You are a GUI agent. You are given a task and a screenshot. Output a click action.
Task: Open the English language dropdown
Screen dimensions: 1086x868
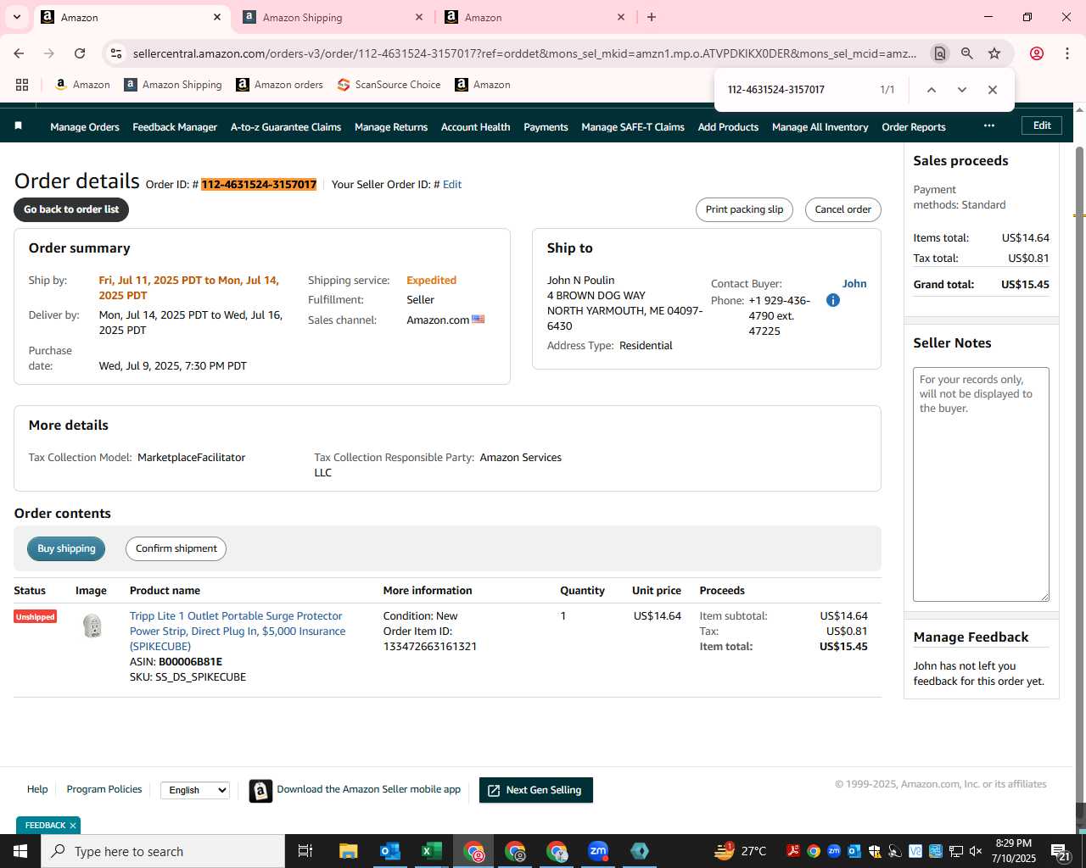(x=195, y=790)
